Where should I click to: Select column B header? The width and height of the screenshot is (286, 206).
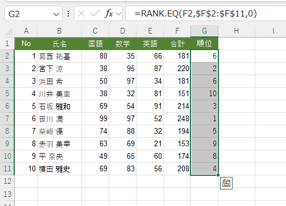(60, 31)
